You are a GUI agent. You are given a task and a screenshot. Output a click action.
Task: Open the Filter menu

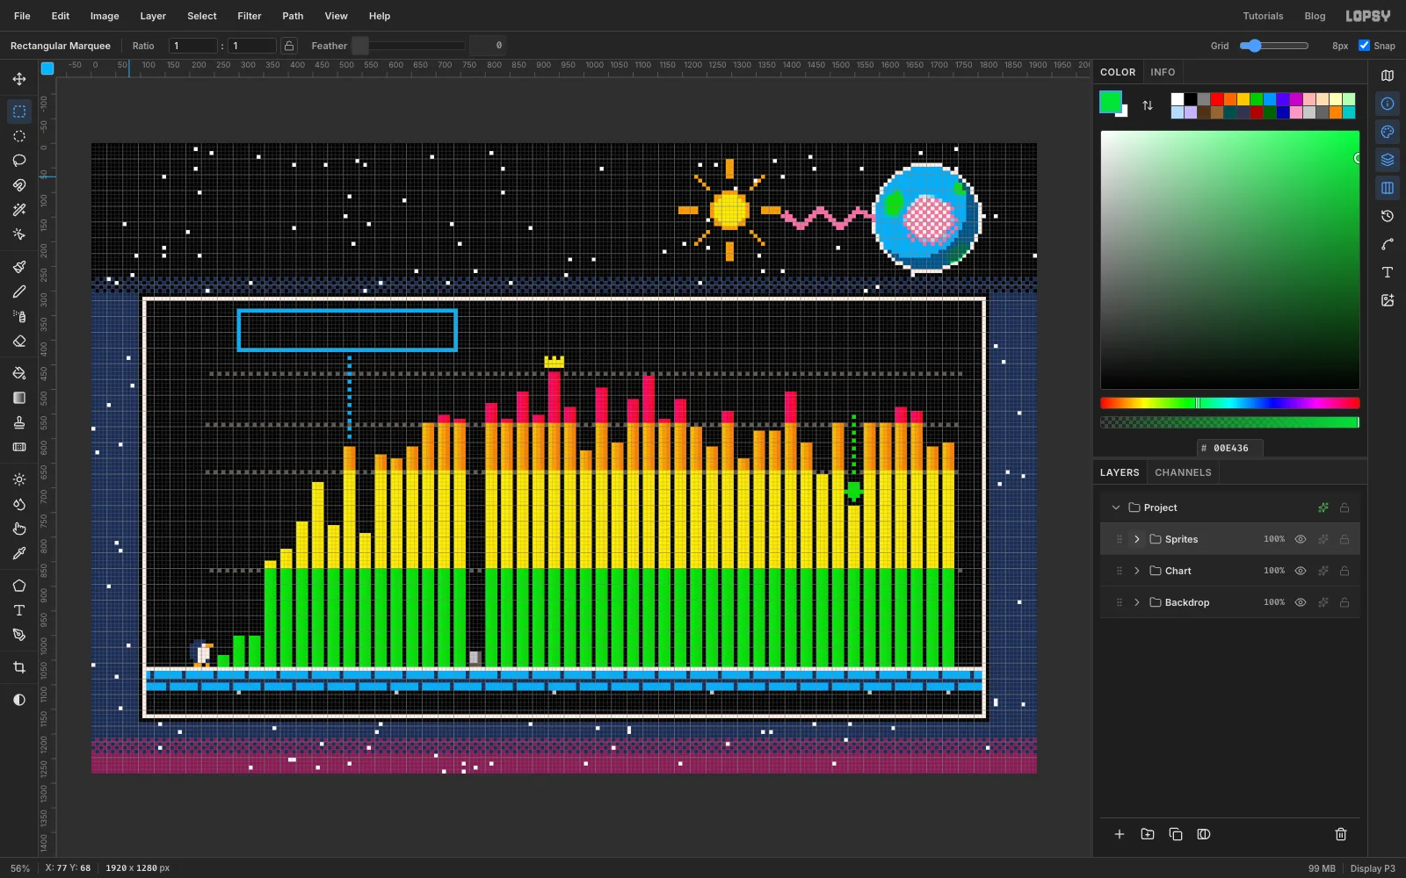[x=250, y=16]
